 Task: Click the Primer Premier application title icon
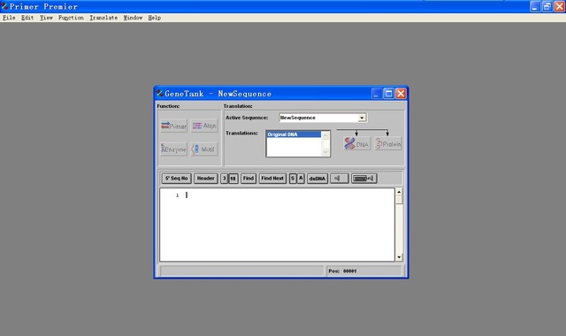4,6
